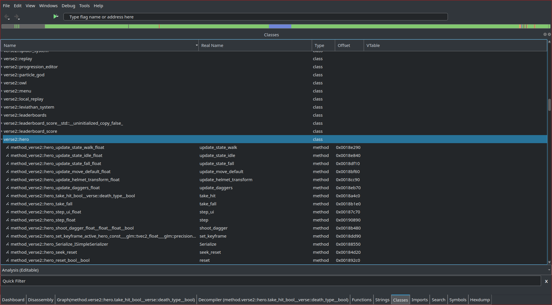Click the class list vertical scrollbar thumb
The width and height of the screenshot is (552, 305).
pyautogui.click(x=549, y=105)
